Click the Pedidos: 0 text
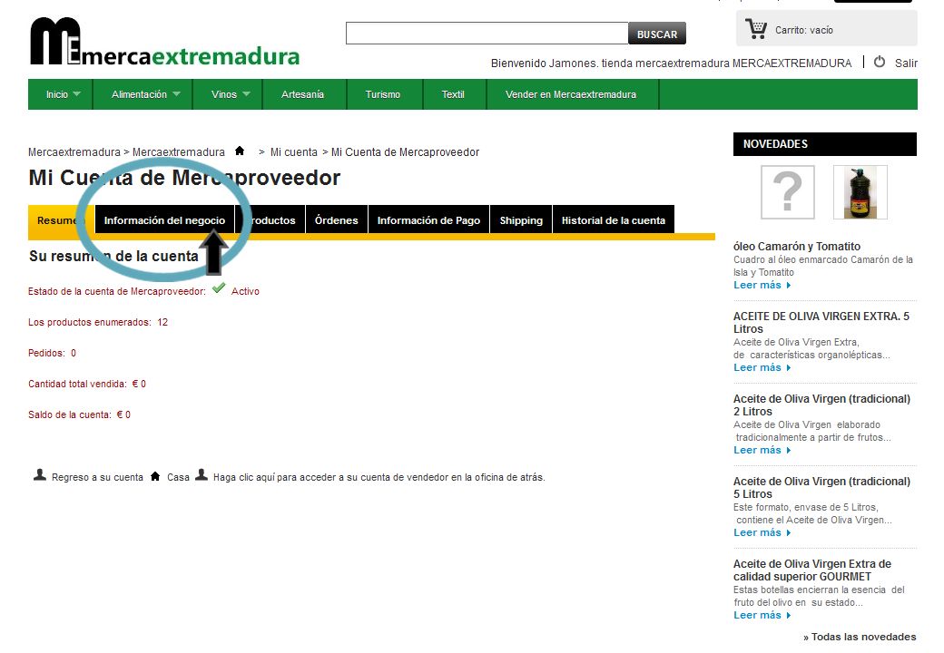The image size is (944, 653). coord(53,353)
